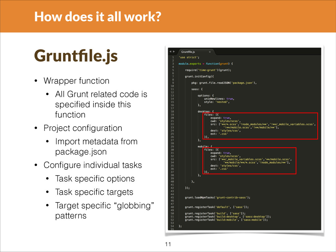The image size is (336, 252).
Task: Click the "unixNewlines: true," code line
Action: pos(219,99)
